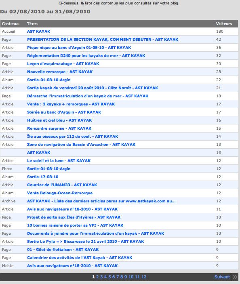Open AST KAYAK link with 13 visitors
240x284 pixels.
[38, 153]
